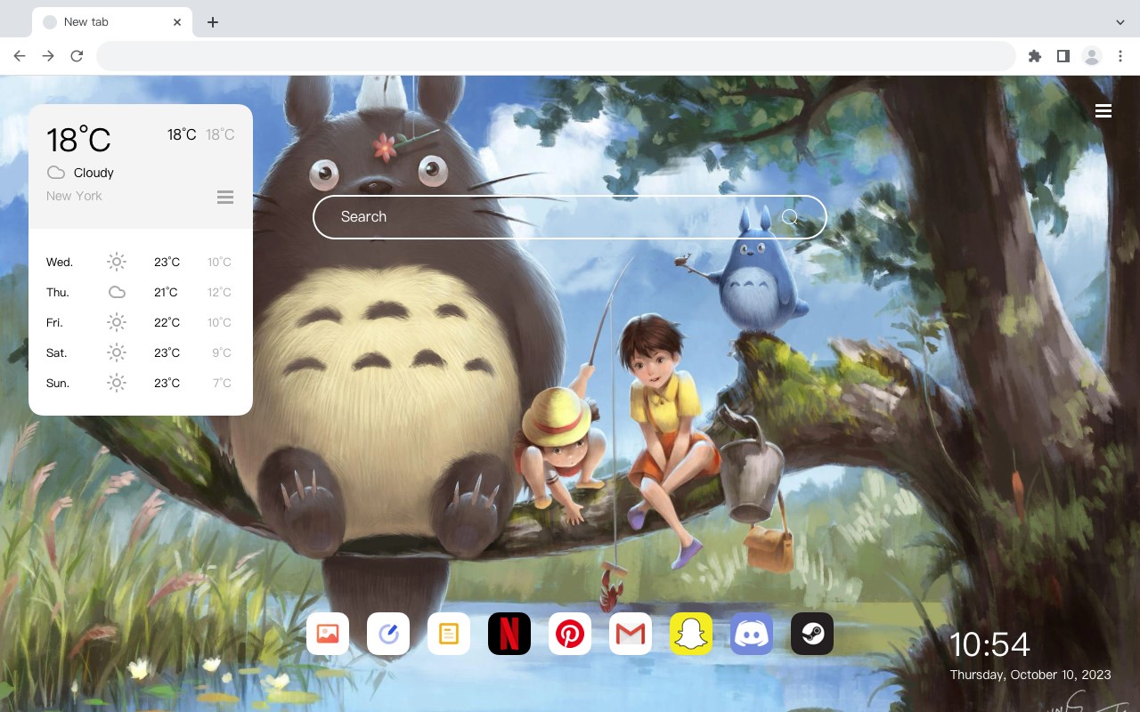
Task: Click the New York location label
Action: click(x=74, y=196)
